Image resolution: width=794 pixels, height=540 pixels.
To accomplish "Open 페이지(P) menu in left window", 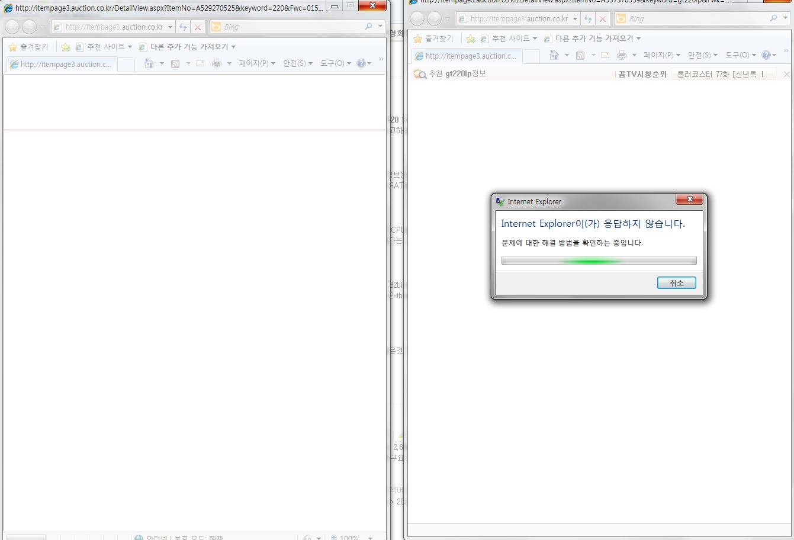I will pyautogui.click(x=257, y=63).
